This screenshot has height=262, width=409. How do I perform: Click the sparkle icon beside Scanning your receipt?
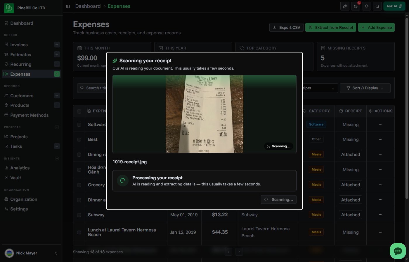pyautogui.click(x=115, y=61)
